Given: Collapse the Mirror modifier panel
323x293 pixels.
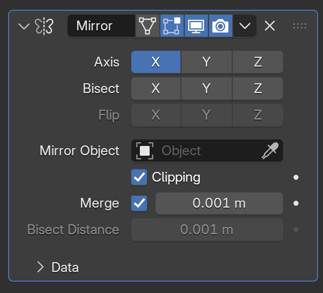Looking at the screenshot, I should (24, 26).
